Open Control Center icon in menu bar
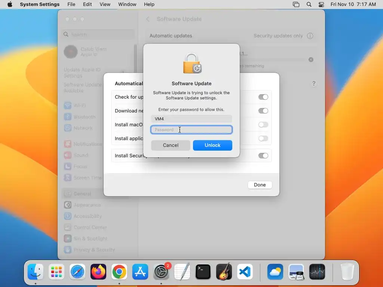 pyautogui.click(x=321, y=4)
